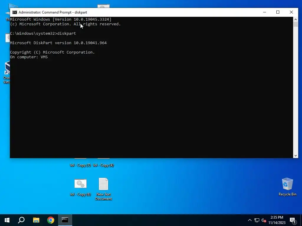The image size is (302, 226).
Task: Click scrollbar down arrow in Command Prompt
Action: pos(296,156)
